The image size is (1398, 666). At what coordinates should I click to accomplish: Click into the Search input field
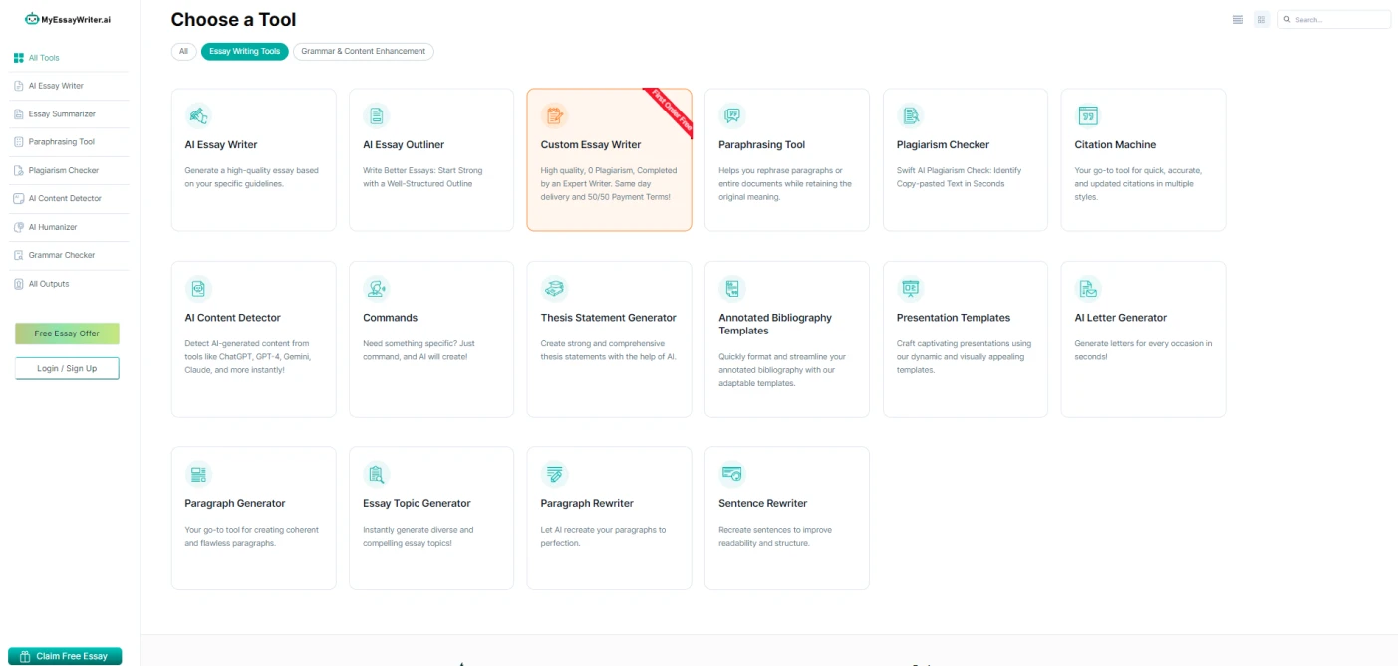coord(1334,19)
